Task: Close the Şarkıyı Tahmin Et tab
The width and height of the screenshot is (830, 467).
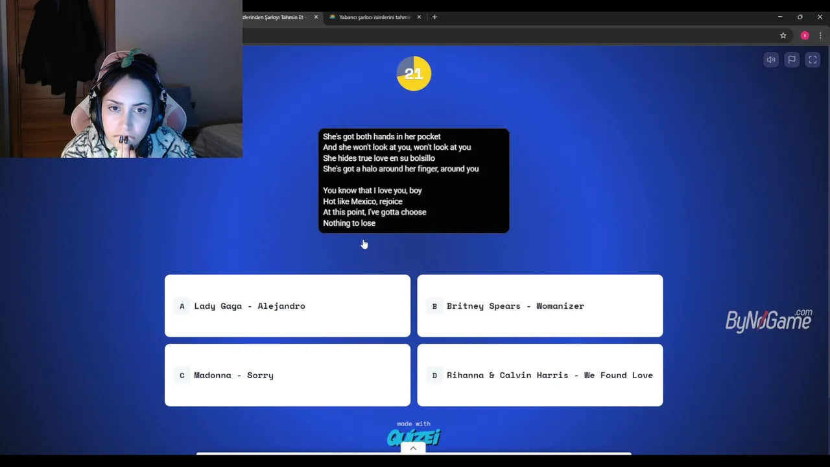Action: pyautogui.click(x=316, y=17)
